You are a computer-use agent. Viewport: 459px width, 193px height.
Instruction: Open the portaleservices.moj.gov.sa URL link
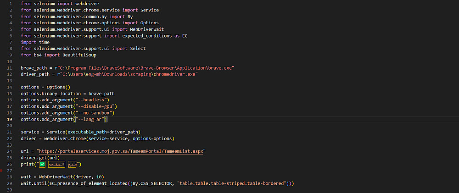click(x=122, y=151)
